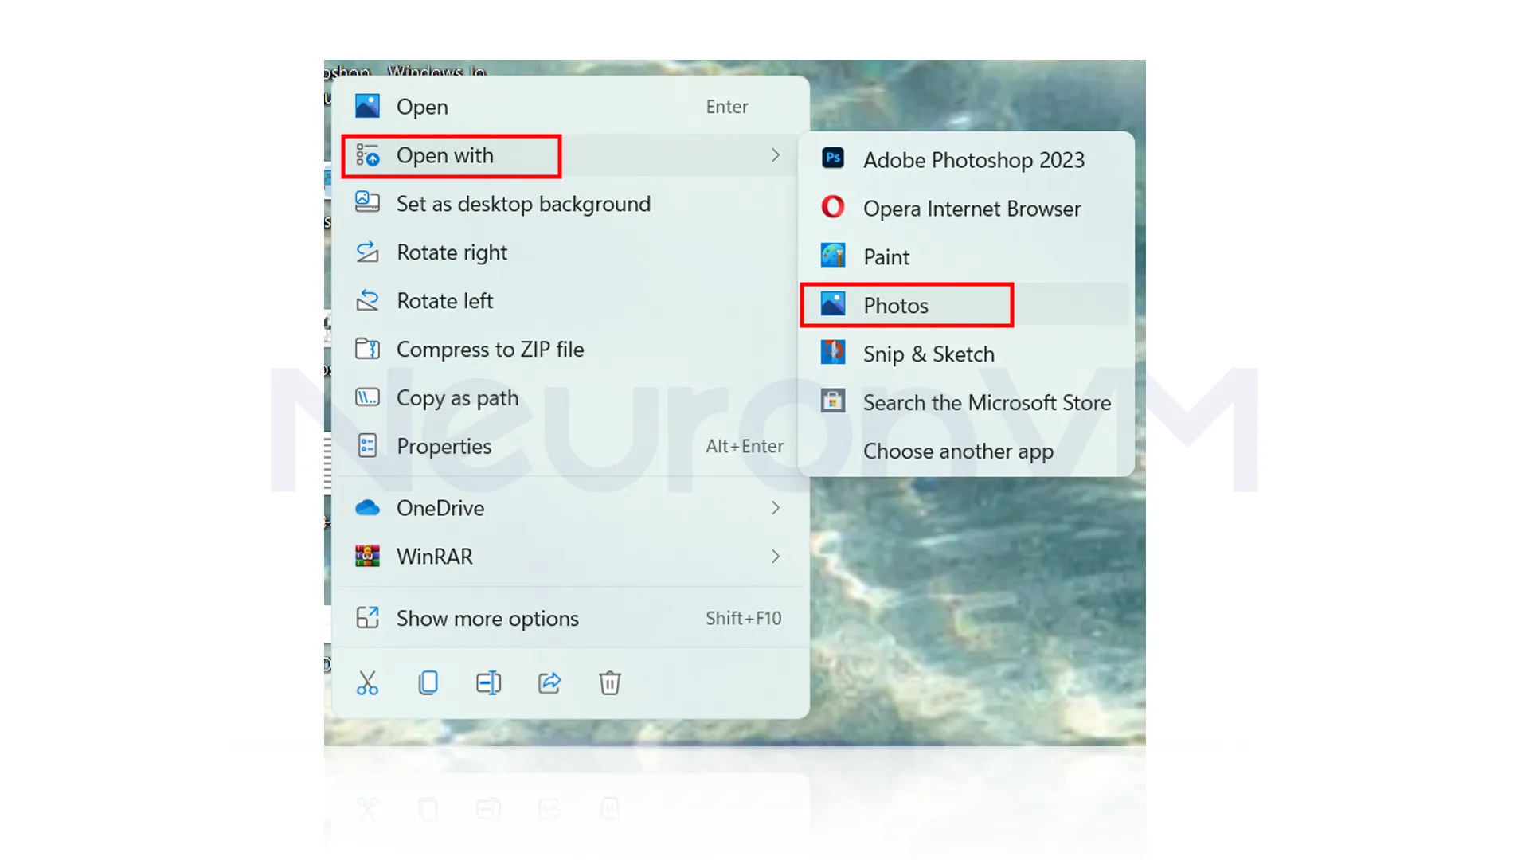The width and height of the screenshot is (1529, 860).
Task: Click Choose another app option
Action: (x=956, y=451)
